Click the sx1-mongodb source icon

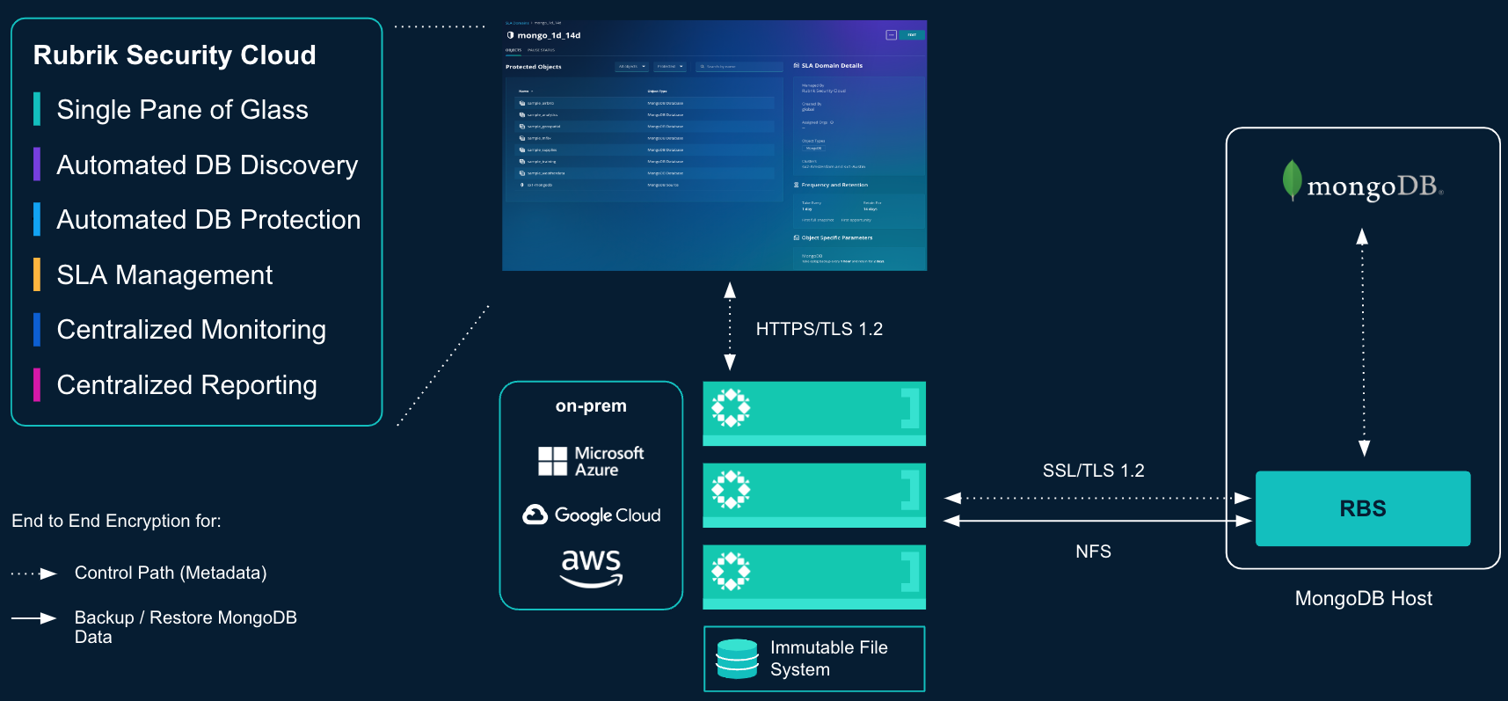point(522,185)
